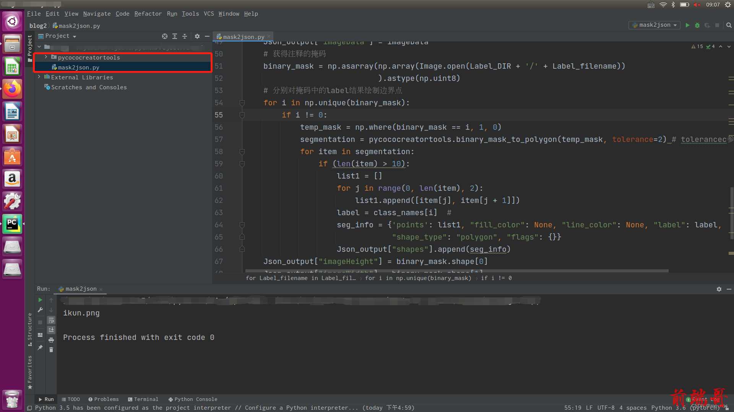This screenshot has height=412, width=734.
Task: Click the up-arrow previous highlighted error icon
Action: [721, 47]
